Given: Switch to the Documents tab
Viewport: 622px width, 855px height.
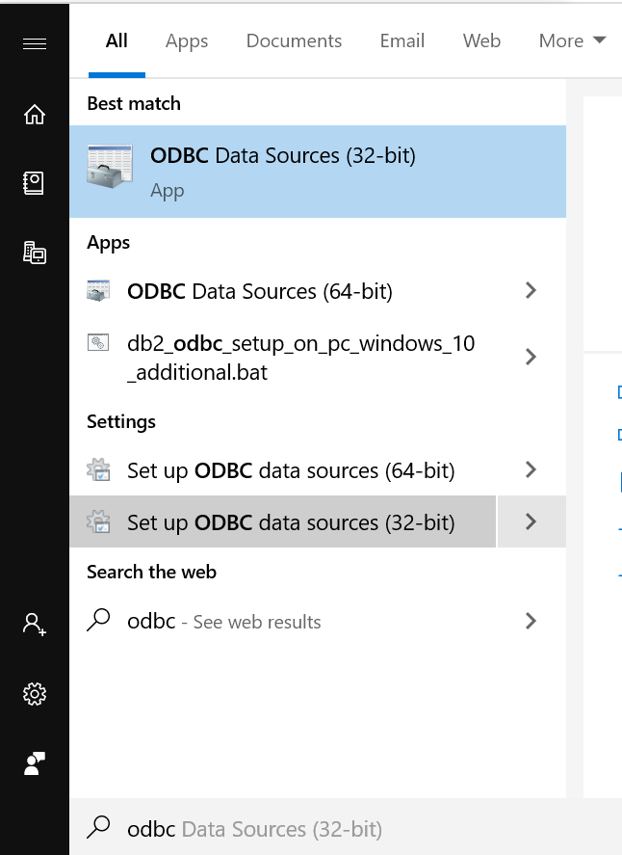Looking at the screenshot, I should (x=294, y=41).
